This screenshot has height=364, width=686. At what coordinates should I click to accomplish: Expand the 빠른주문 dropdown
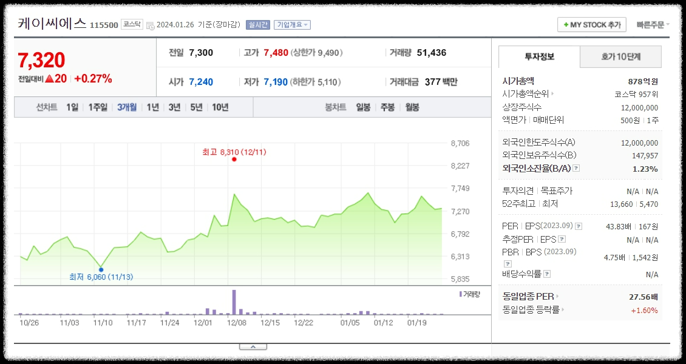(653, 25)
